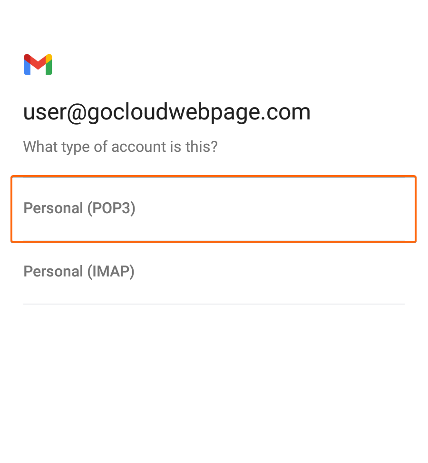Viewport: 428px width, 463px height.
Task: Click the "What type of account is this?" text
Action: point(120,147)
